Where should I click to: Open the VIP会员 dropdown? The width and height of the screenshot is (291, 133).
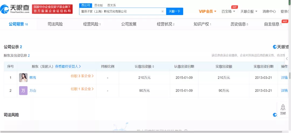[x=207, y=12]
